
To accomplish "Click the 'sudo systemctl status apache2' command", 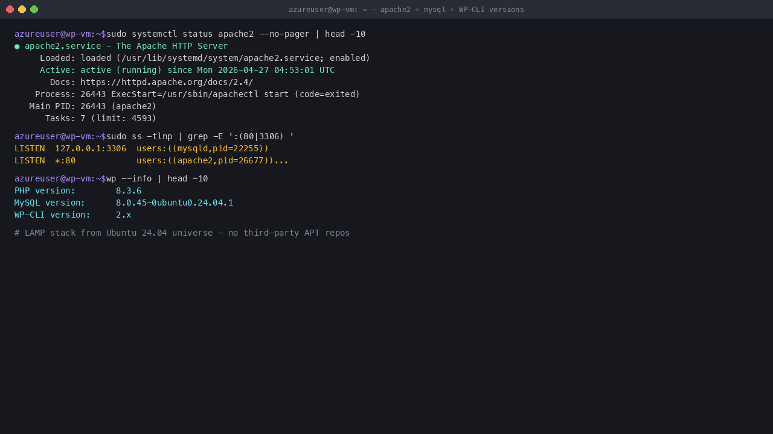I will coord(236,34).
